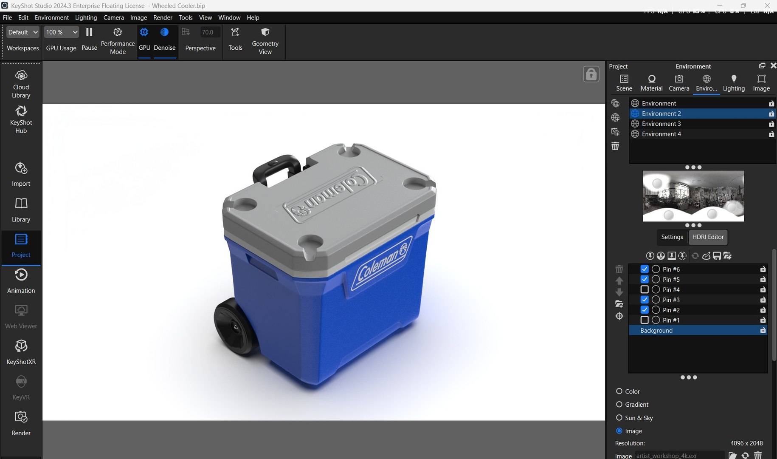Screen dimensions: 777x459
Task: Switch to the Lighting tab
Action: 734,83
